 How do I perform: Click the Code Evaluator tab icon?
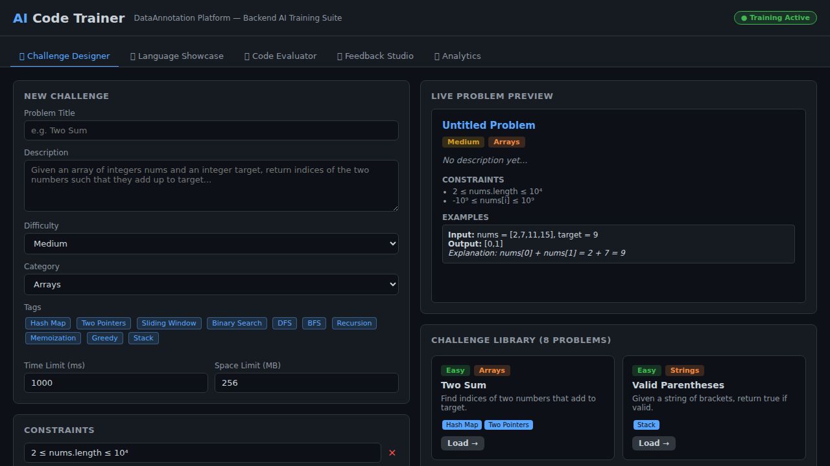[x=246, y=56]
